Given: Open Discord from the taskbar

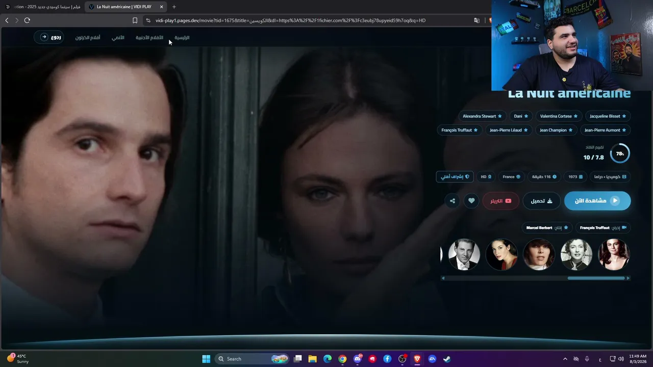Looking at the screenshot, I should click(358, 359).
